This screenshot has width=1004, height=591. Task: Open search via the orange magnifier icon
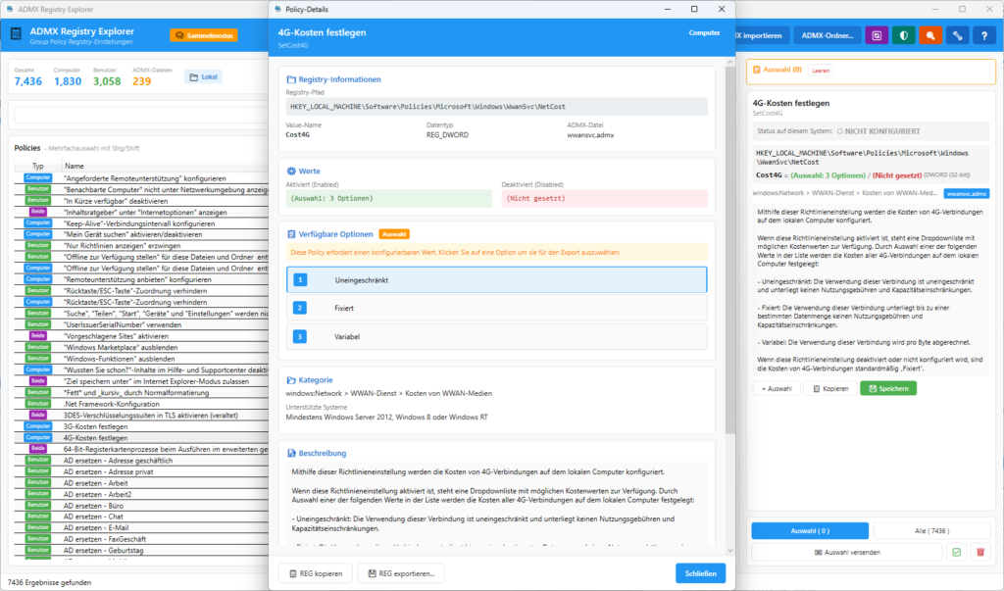pyautogui.click(x=929, y=35)
